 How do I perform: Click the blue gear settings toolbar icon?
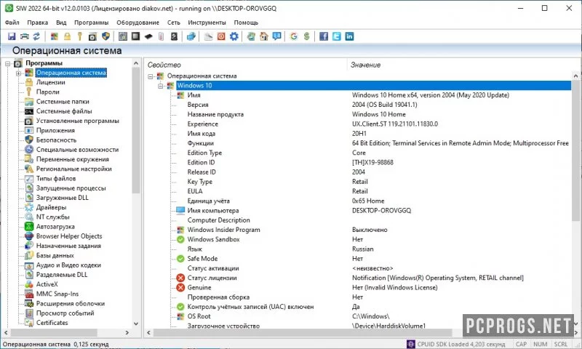234,36
